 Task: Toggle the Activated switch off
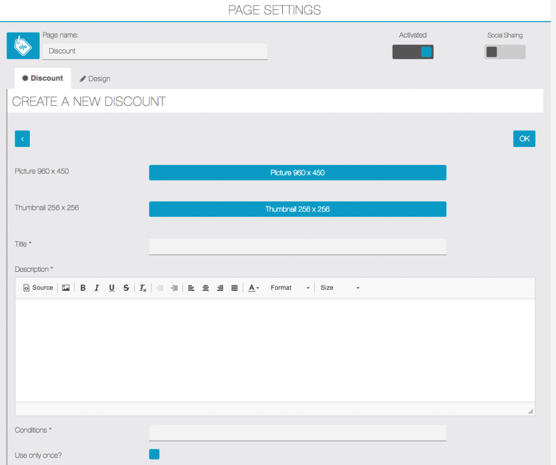[413, 52]
